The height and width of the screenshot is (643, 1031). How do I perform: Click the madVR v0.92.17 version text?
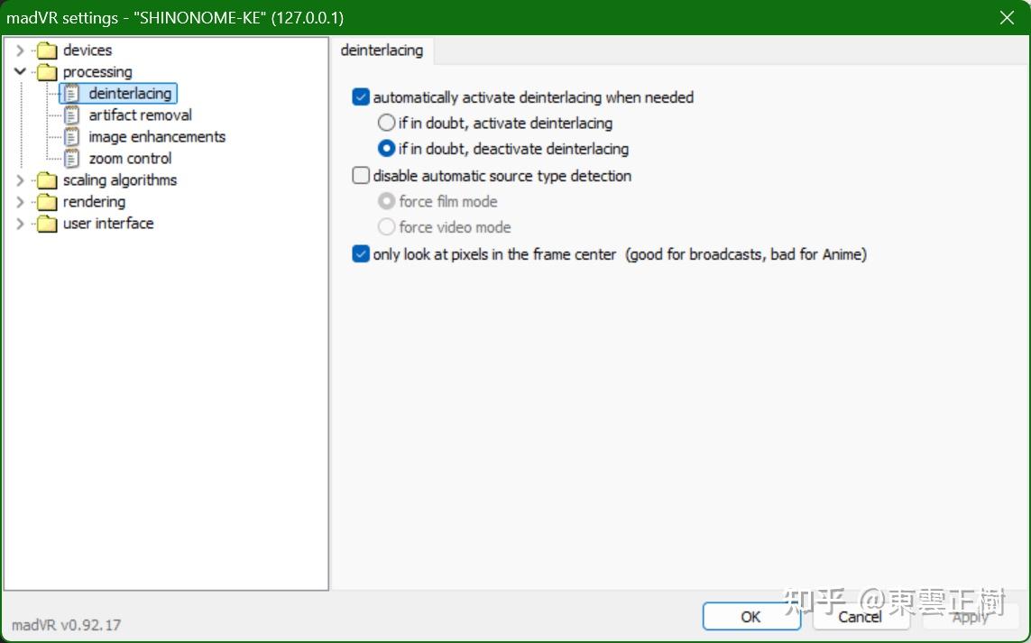coord(67,625)
